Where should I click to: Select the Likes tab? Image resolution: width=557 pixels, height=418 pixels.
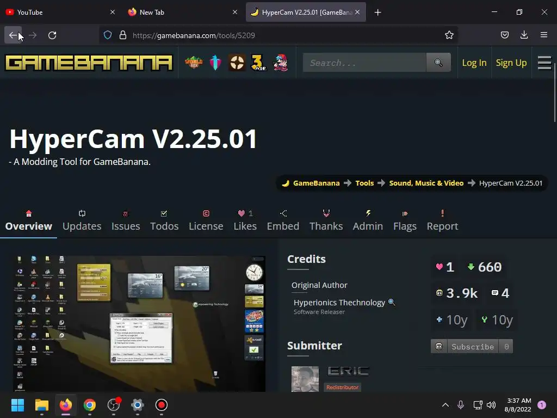[245, 221]
